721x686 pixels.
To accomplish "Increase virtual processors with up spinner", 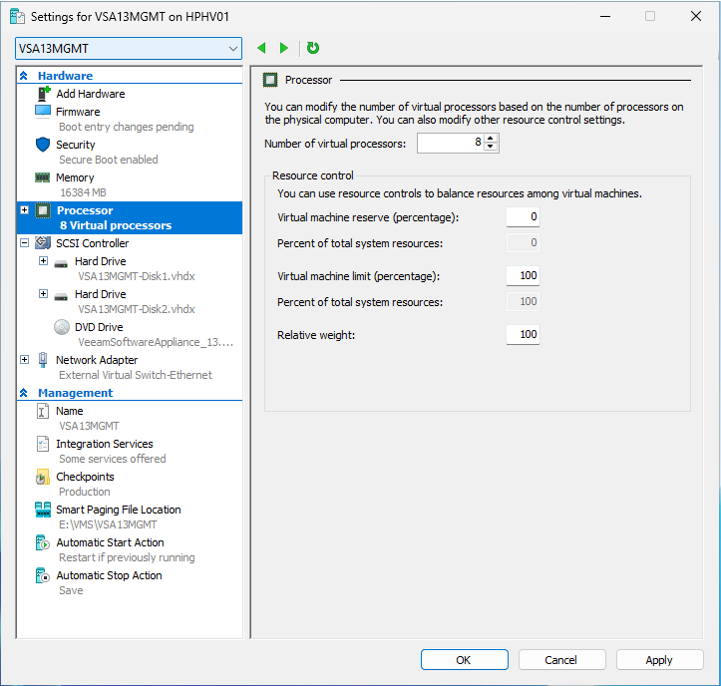I will click(491, 139).
